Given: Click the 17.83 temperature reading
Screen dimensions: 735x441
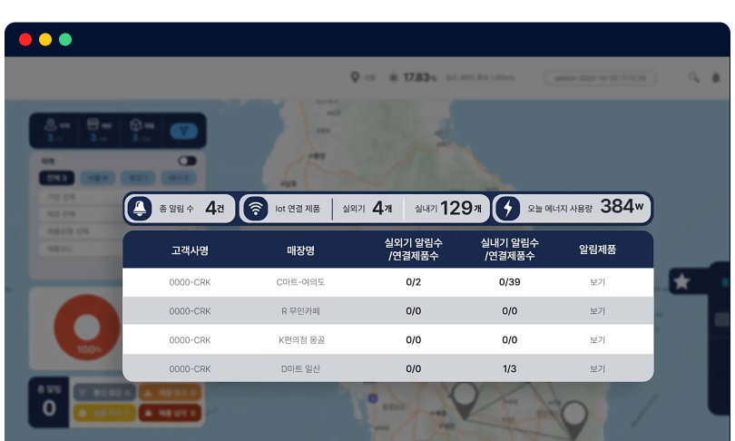Looking at the screenshot, I should coord(419,77).
